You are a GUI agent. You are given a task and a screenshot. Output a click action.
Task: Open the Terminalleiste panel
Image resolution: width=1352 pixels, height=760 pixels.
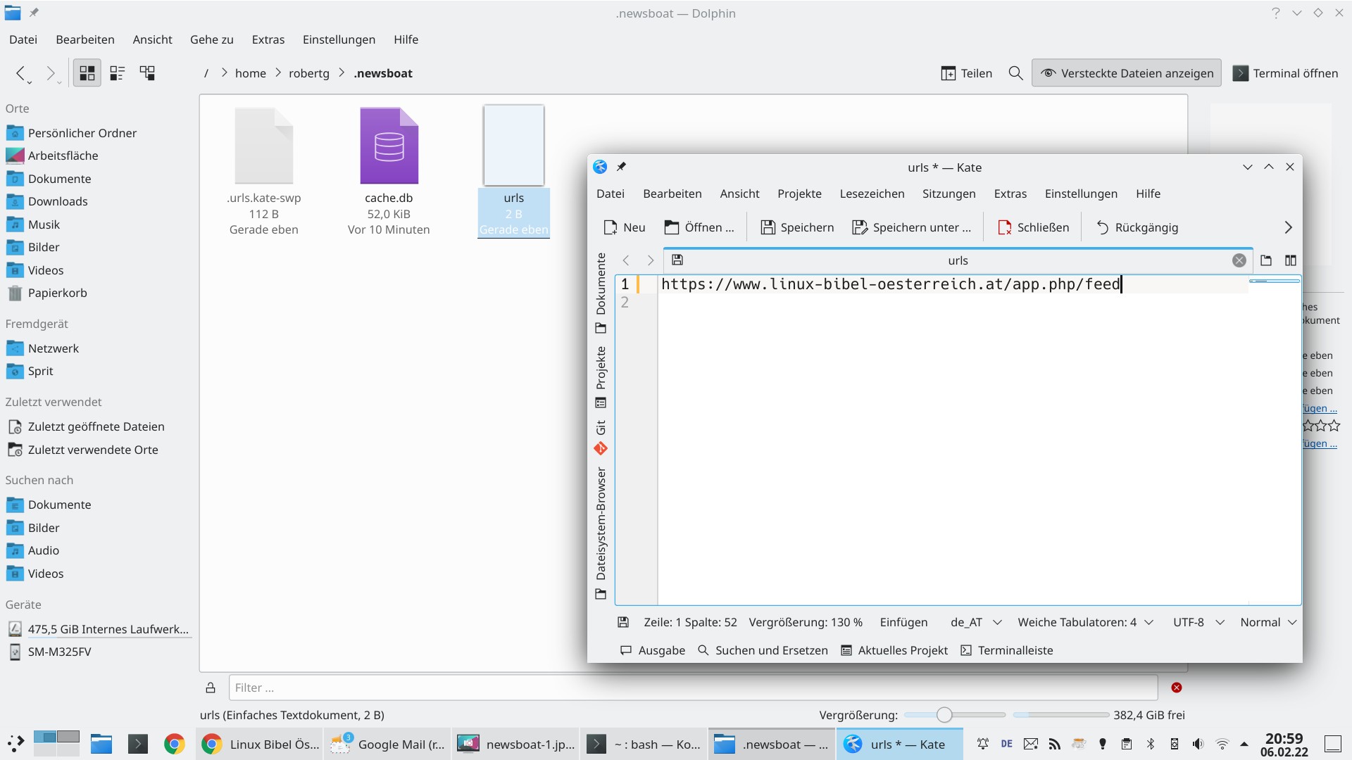pos(1007,650)
